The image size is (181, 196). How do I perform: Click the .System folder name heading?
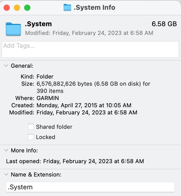[38, 24]
